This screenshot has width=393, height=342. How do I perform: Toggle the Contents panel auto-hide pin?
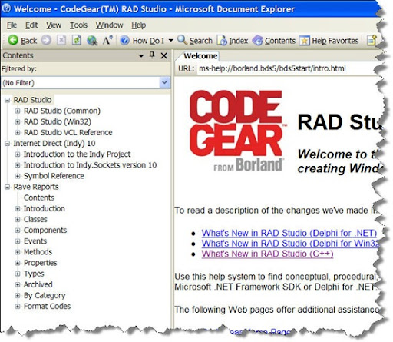152,55
